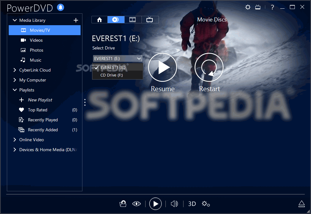Expand the Online Video section
Screen dimensions: 311x214
click(15, 140)
